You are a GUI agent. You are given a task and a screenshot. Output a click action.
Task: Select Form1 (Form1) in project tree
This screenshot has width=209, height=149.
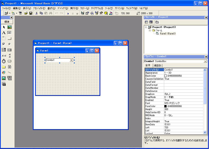(168, 34)
